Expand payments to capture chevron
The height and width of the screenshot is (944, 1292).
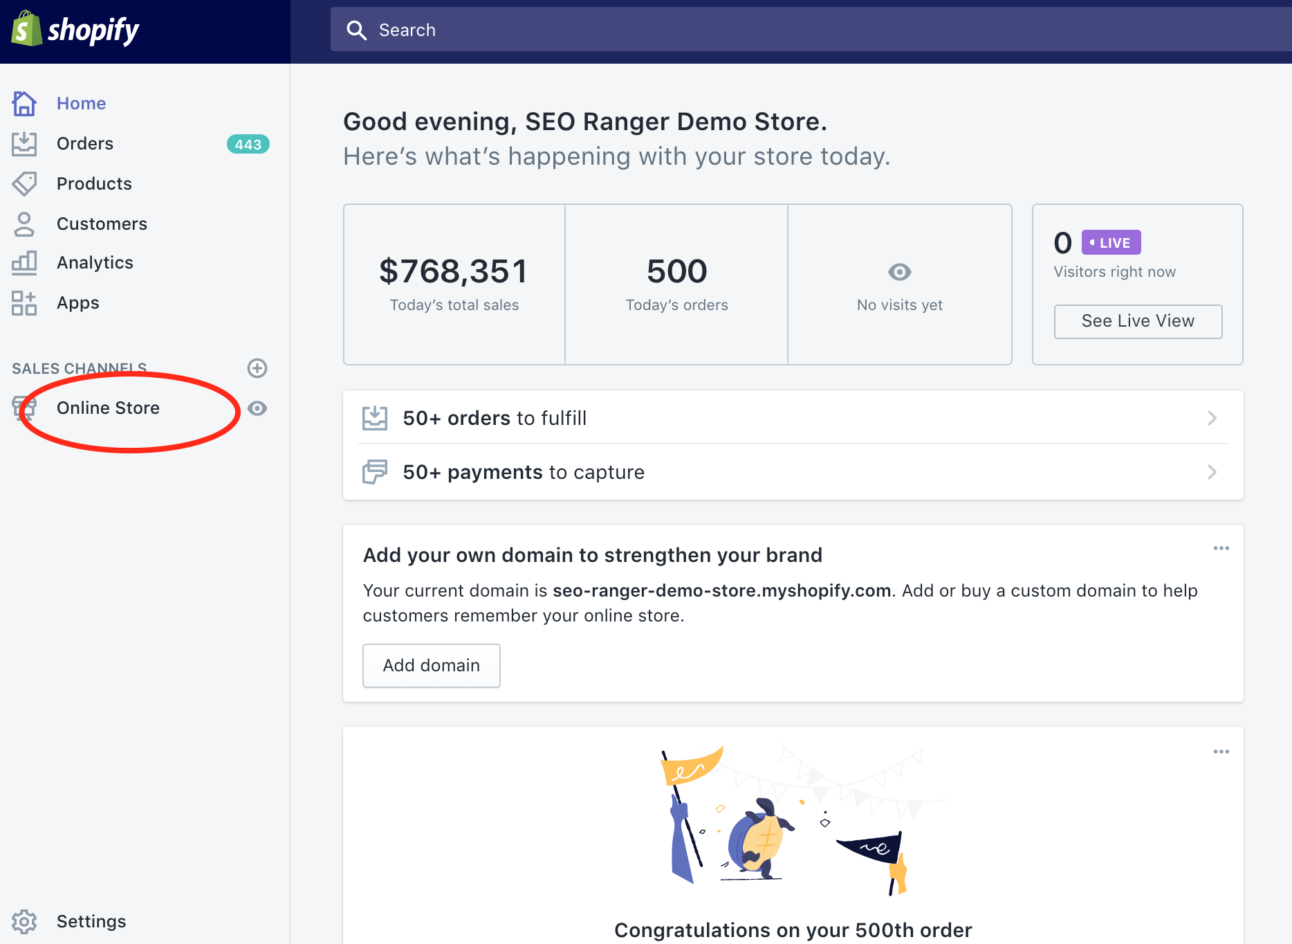[1212, 472]
